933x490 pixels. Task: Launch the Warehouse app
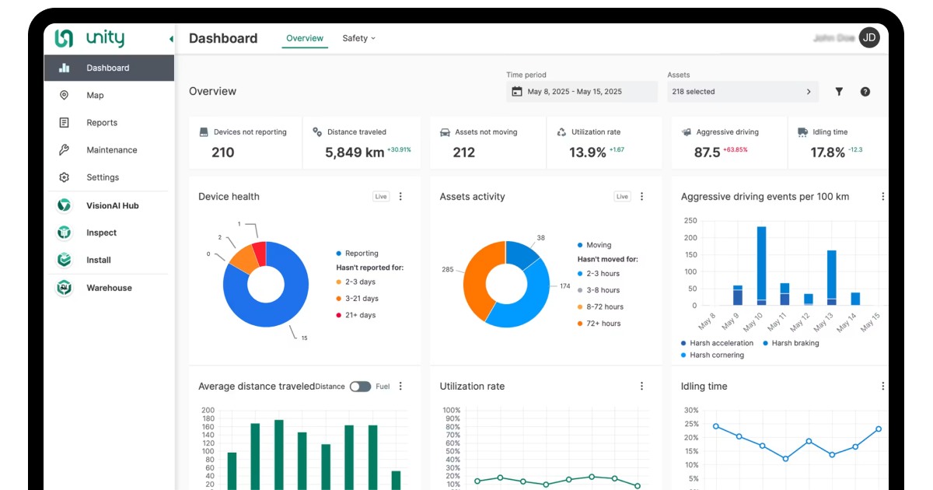pyautogui.click(x=109, y=288)
